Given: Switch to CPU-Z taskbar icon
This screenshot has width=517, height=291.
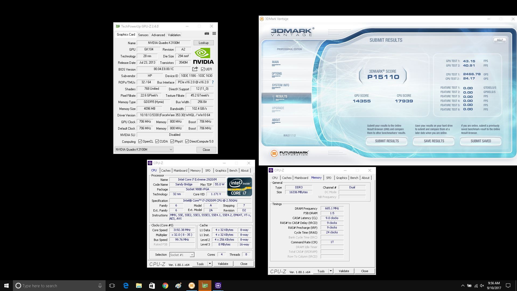Looking at the screenshot, I should (218, 286).
